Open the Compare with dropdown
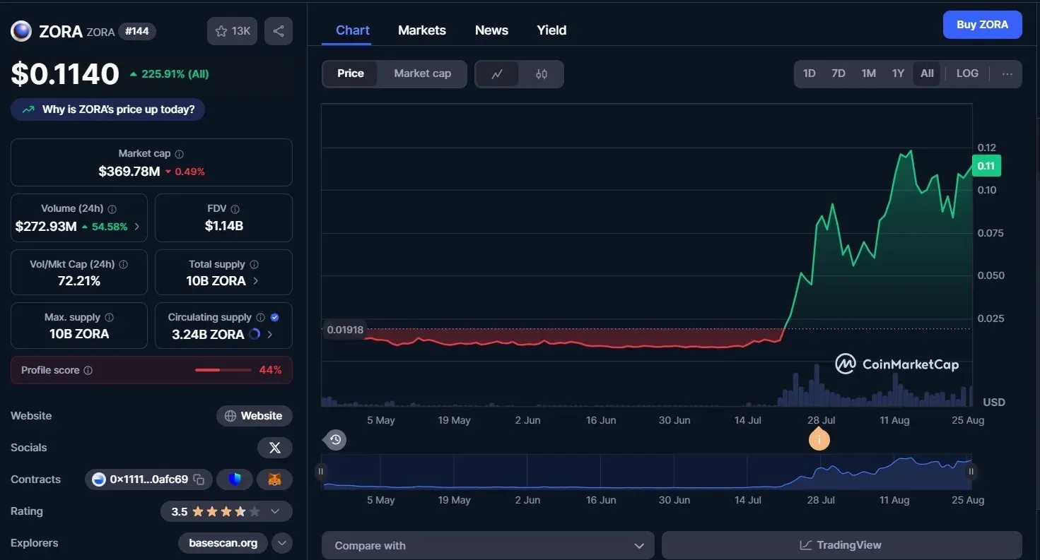Viewport: 1040px width, 560px height. [488, 545]
